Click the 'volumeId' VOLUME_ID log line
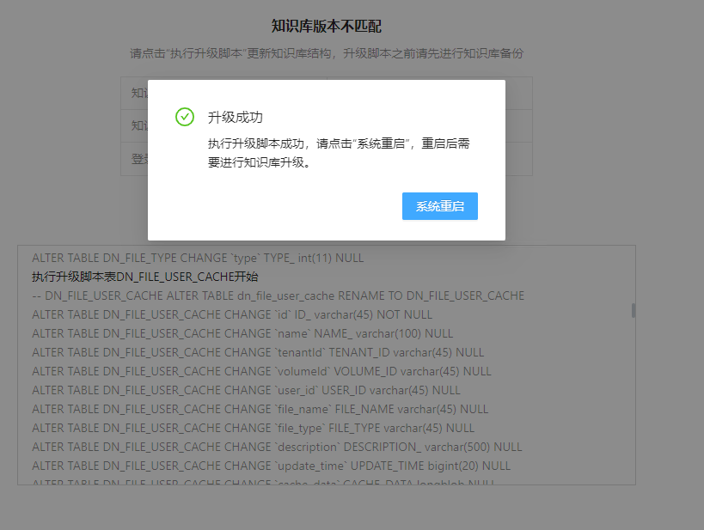This screenshot has height=530, width=704. (x=261, y=371)
